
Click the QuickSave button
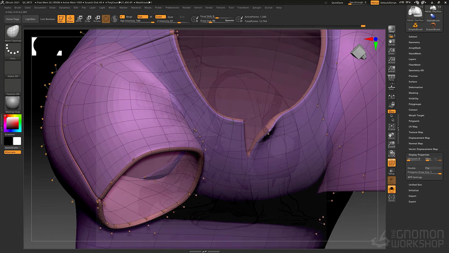(x=337, y=2)
